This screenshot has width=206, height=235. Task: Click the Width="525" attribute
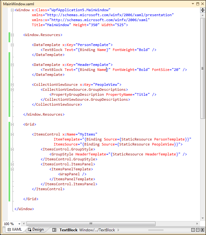tap(114, 25)
